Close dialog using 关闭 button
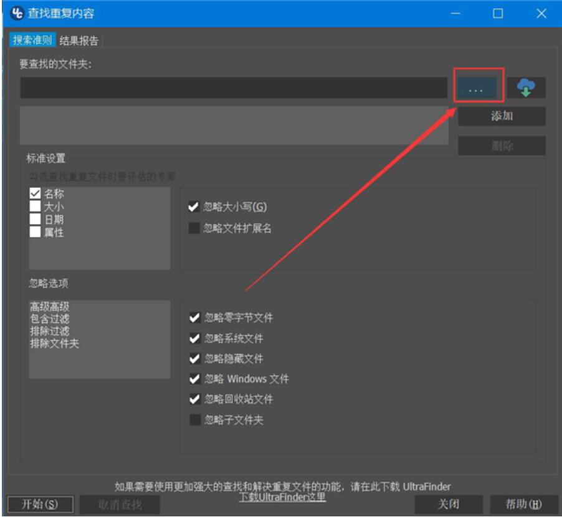562x517 pixels. 449,505
